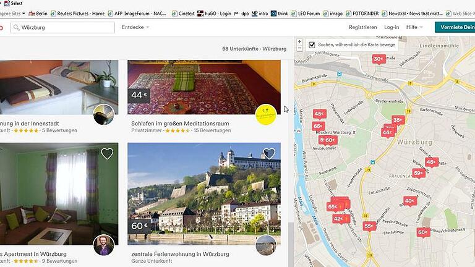Open the 'in der Innenstadt' listing title
The image size is (475, 267).
point(30,124)
